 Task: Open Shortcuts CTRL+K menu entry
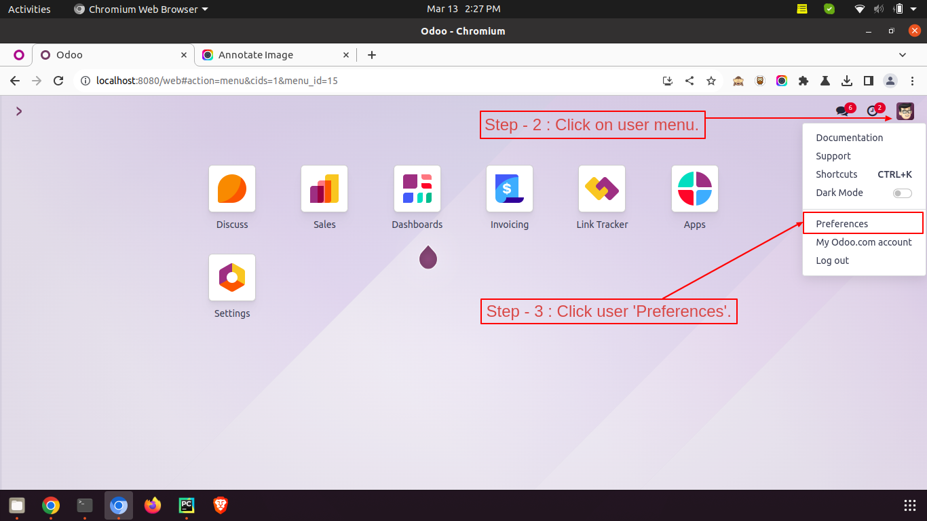click(x=864, y=174)
